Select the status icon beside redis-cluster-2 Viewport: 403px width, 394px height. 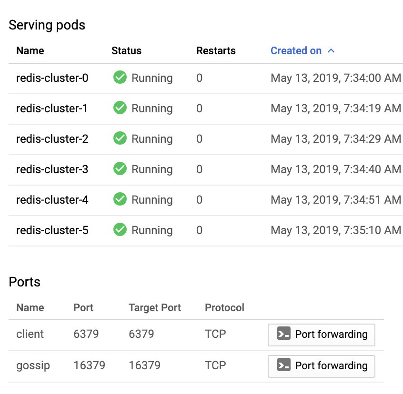click(x=120, y=138)
